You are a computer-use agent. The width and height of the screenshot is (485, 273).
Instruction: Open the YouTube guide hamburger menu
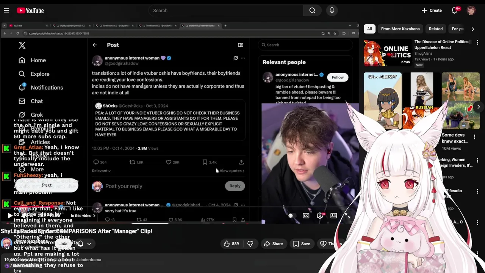coord(6,11)
